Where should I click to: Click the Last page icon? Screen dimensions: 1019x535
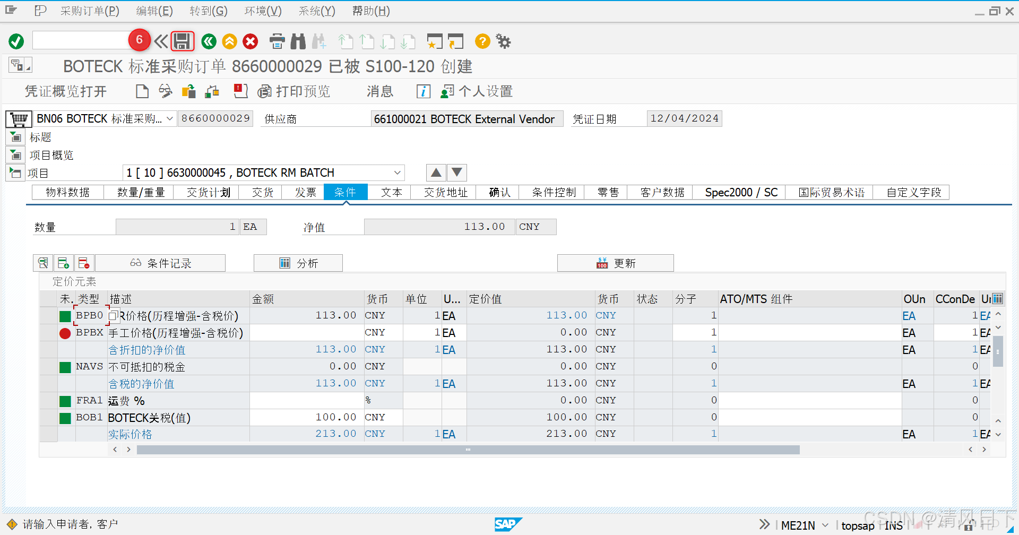pyautogui.click(x=408, y=41)
